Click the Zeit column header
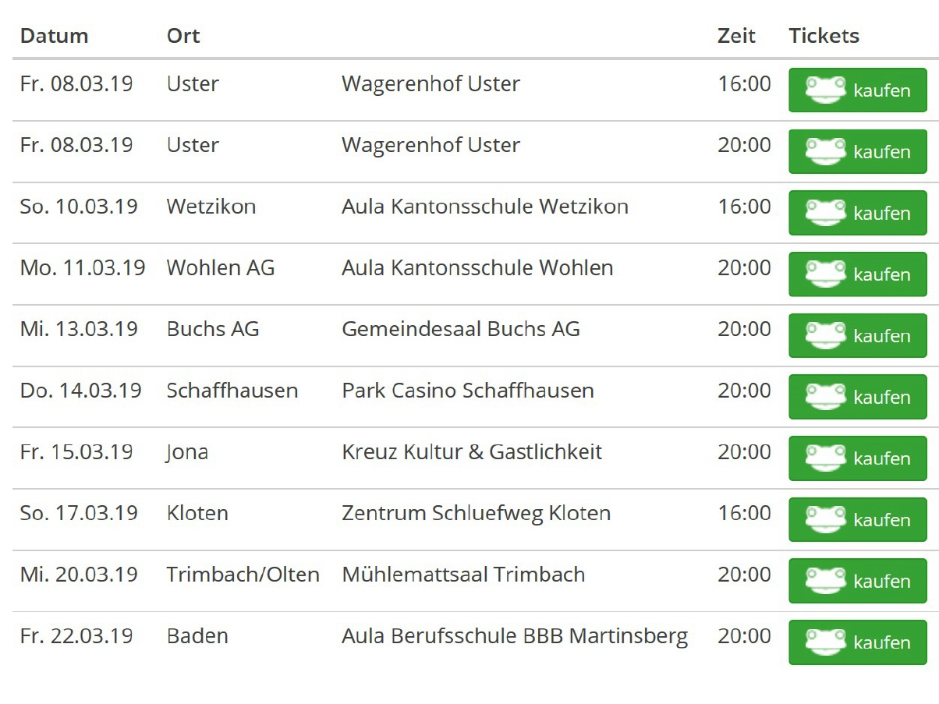 pyautogui.click(x=736, y=36)
